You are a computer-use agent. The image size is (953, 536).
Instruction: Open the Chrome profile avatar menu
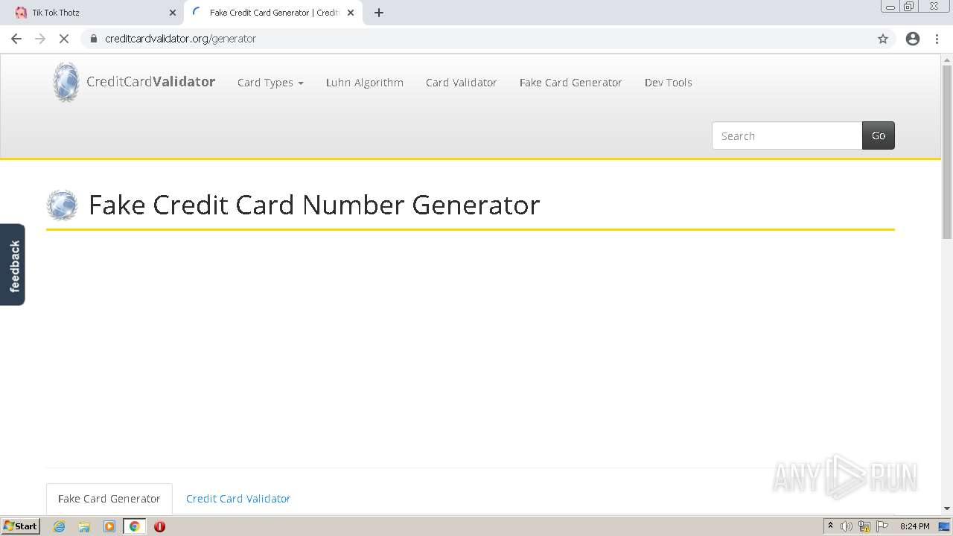(x=913, y=39)
